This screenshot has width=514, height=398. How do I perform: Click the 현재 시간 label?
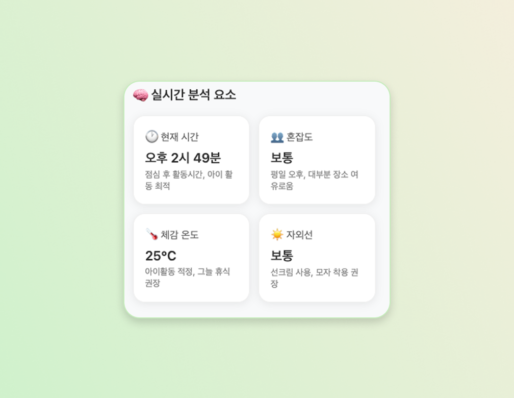point(179,137)
